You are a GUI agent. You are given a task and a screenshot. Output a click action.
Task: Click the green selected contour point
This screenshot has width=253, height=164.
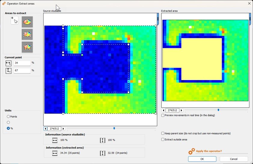82,55
